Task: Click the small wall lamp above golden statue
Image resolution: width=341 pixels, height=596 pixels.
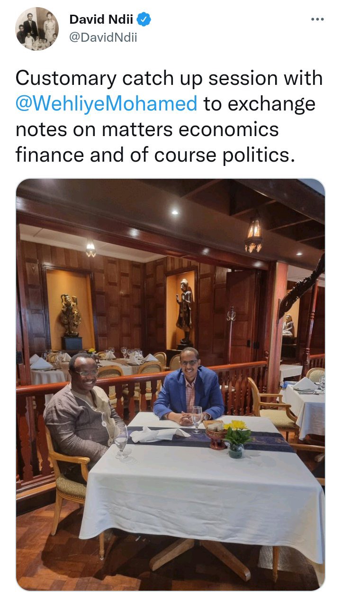Action: pyautogui.click(x=90, y=249)
